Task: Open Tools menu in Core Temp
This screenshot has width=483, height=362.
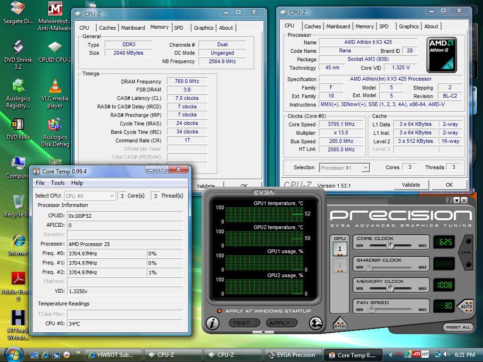Action: [58, 183]
